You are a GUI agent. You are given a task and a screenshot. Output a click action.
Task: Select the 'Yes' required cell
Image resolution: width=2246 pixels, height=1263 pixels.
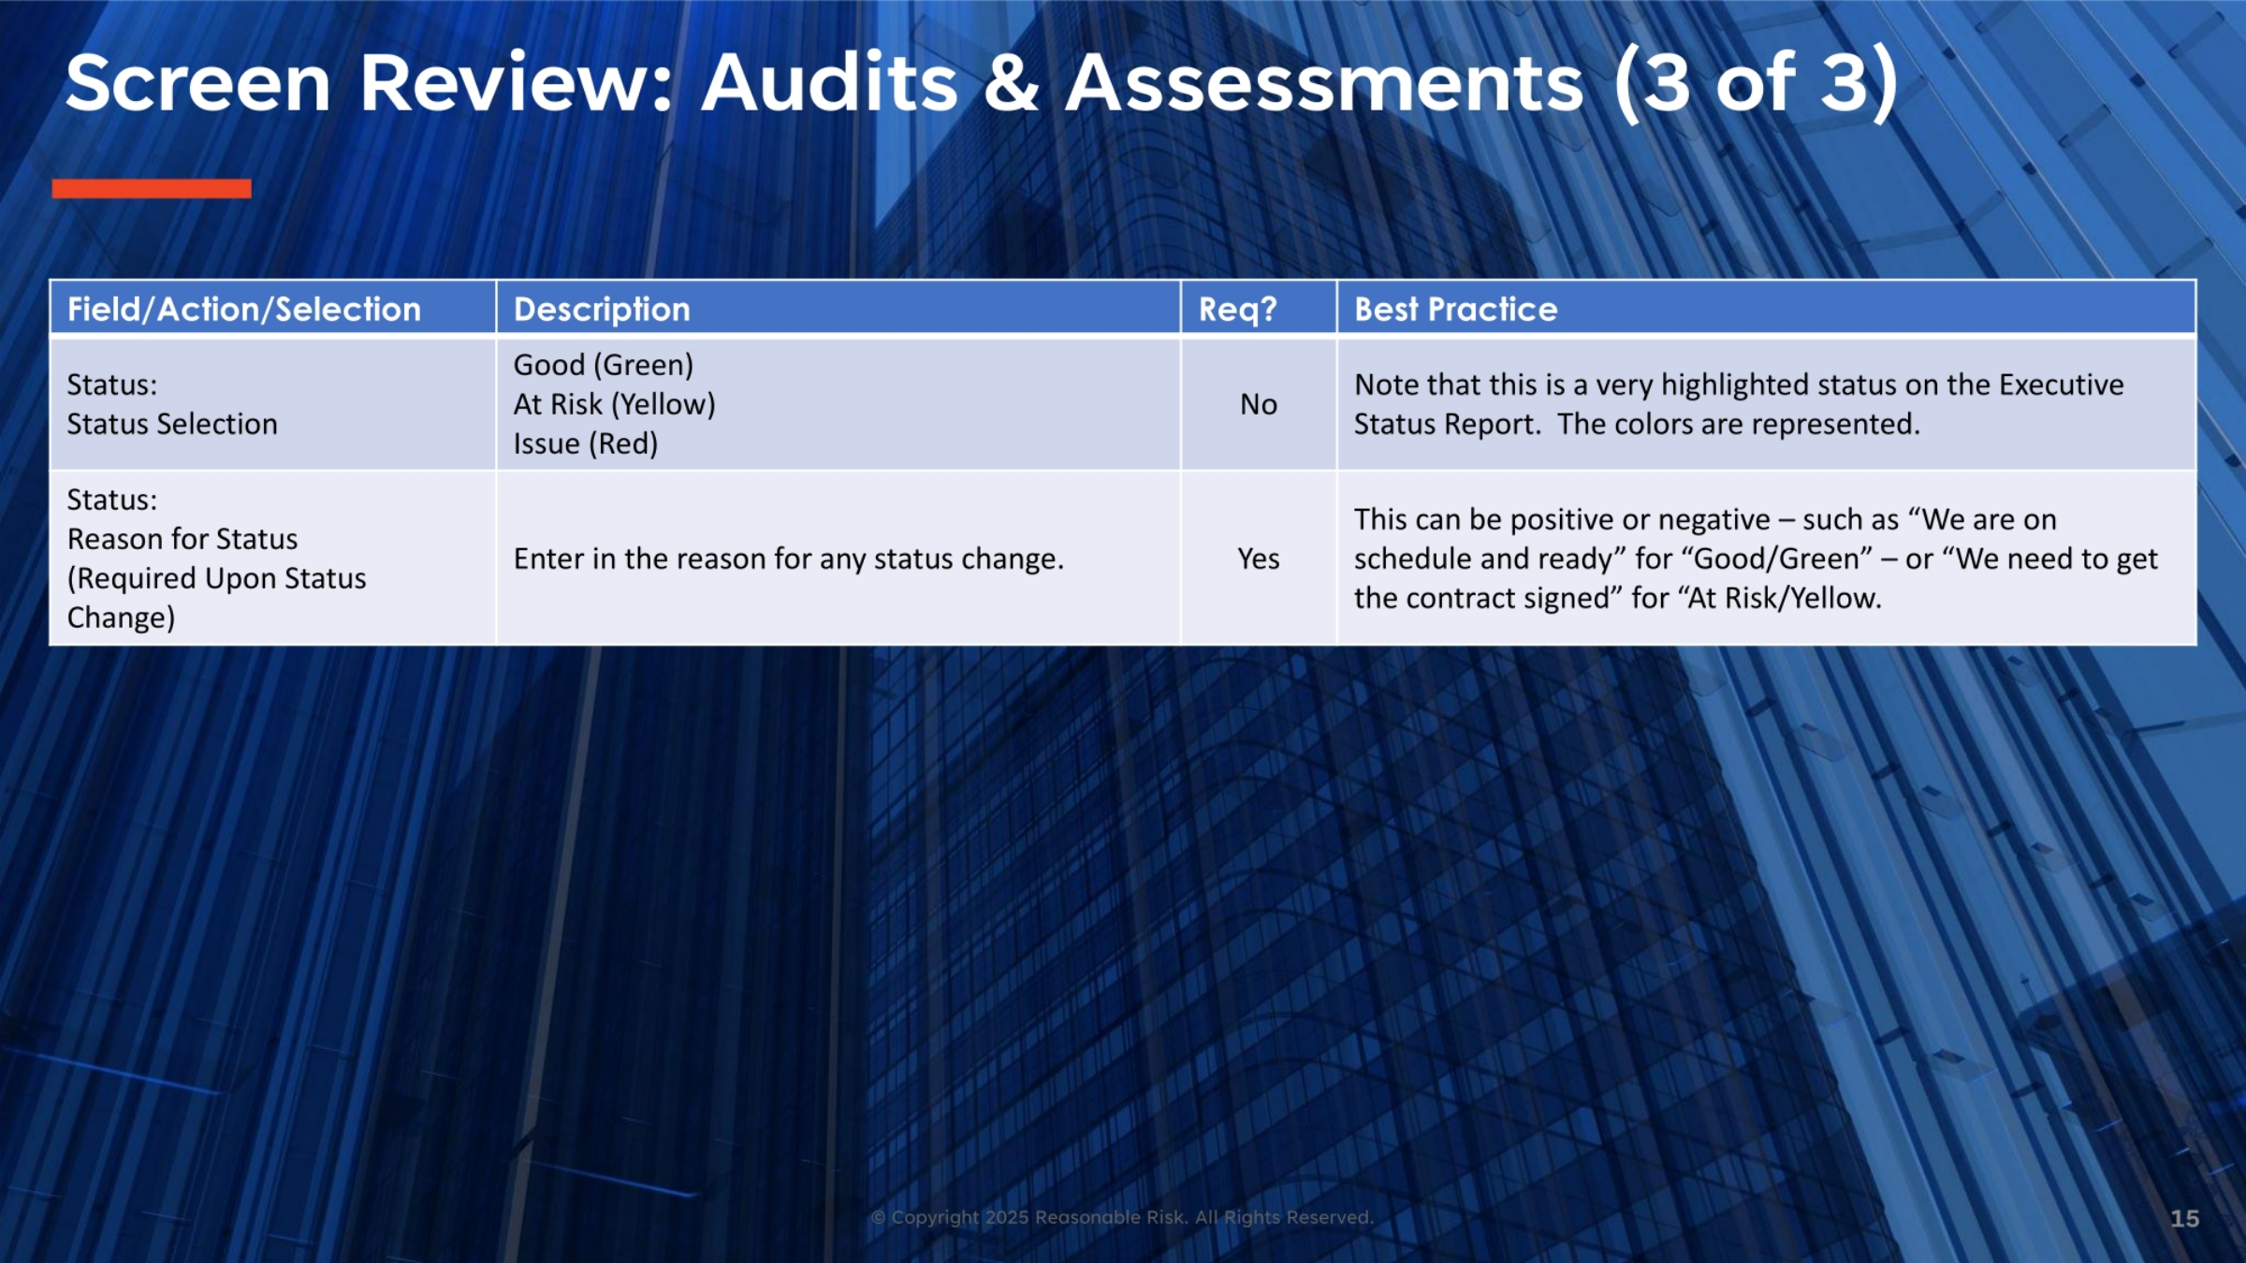pyautogui.click(x=1258, y=559)
